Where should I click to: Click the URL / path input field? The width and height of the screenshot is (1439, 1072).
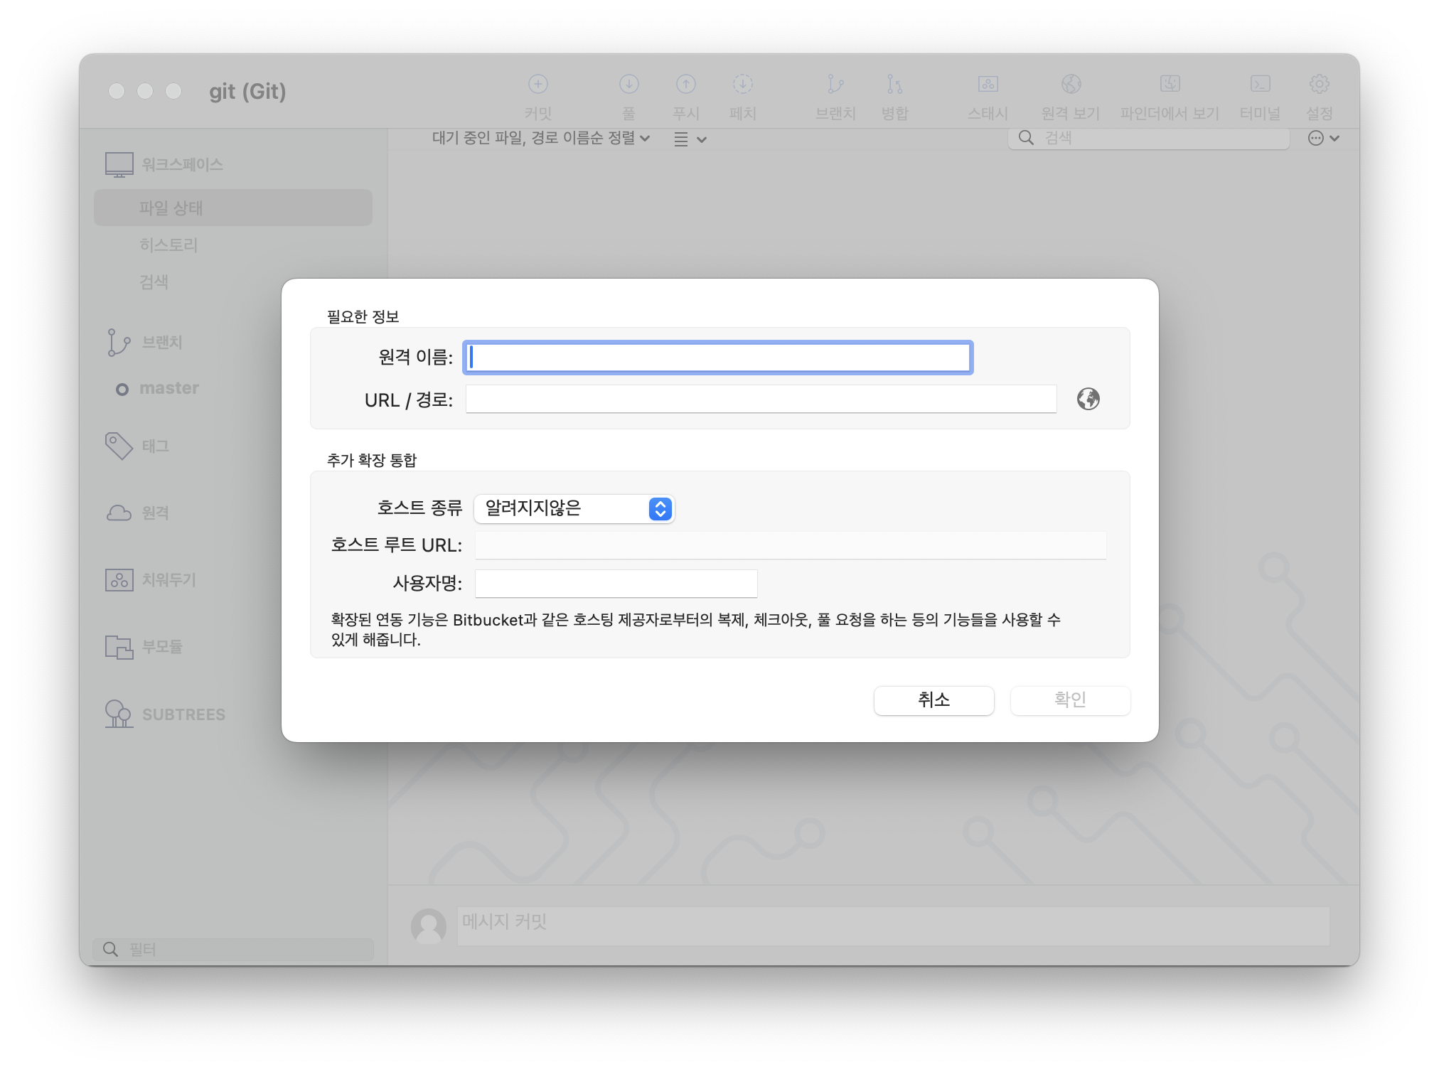pos(761,400)
